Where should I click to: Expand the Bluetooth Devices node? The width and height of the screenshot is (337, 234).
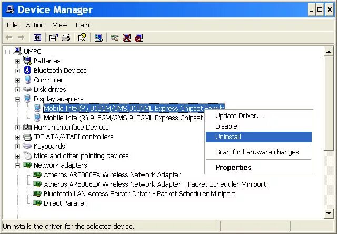click(x=17, y=71)
